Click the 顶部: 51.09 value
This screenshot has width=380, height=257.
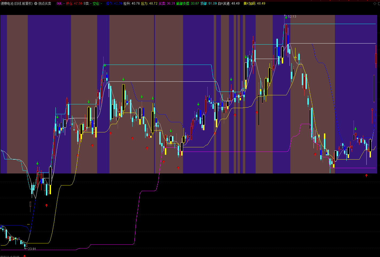[208, 3]
